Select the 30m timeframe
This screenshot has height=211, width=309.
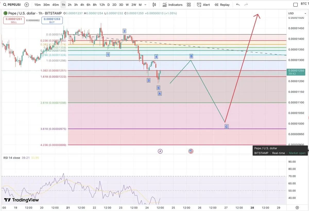click(46, 5)
